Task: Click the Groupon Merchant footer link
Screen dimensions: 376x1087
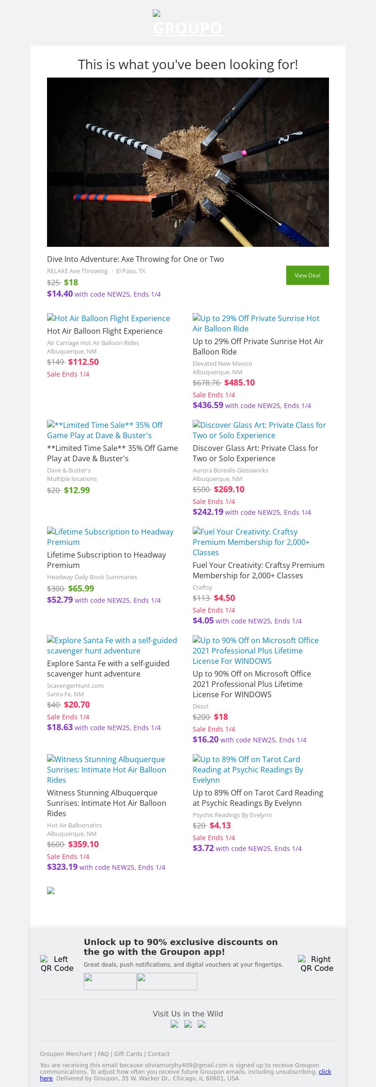Action: tap(66, 1054)
